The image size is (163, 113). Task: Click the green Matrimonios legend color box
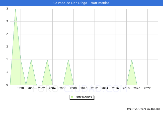click(x=72, y=97)
